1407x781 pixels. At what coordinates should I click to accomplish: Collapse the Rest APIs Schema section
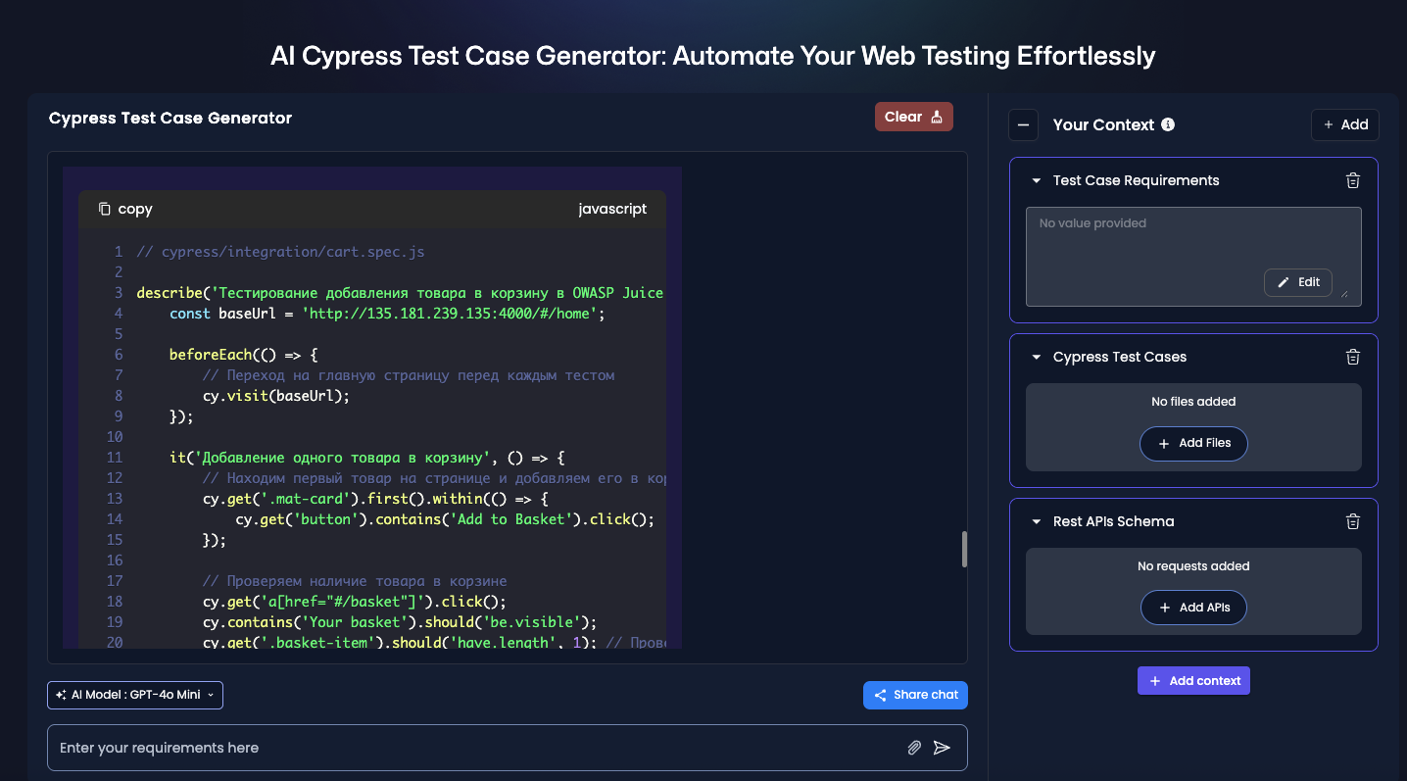1037,521
